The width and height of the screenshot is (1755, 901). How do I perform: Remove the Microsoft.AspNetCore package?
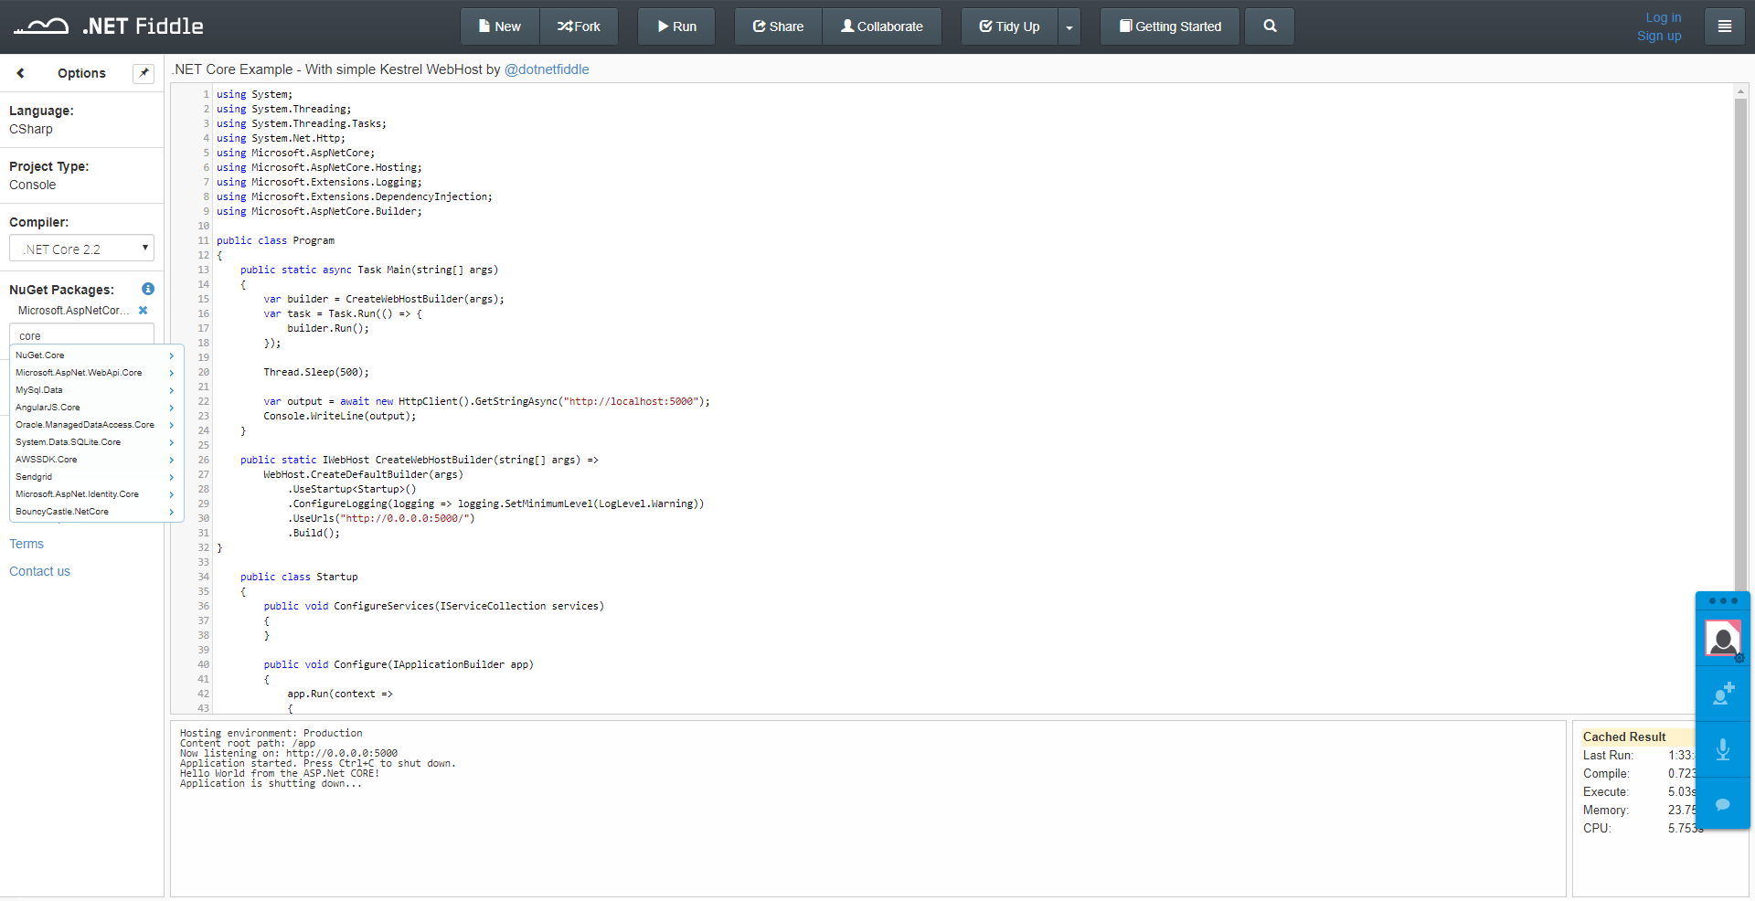coord(144,310)
